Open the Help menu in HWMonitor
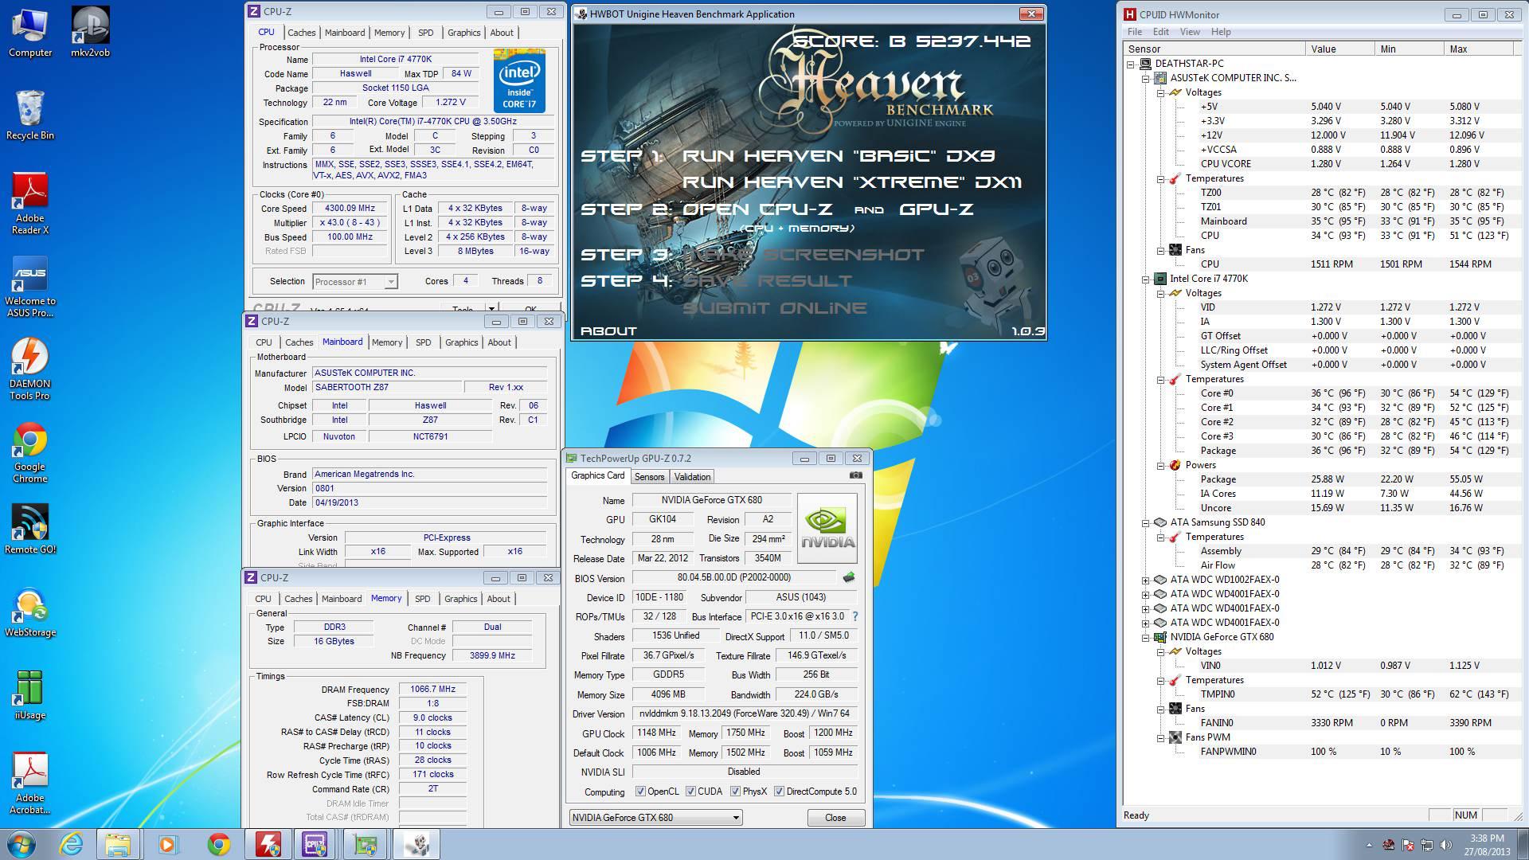The width and height of the screenshot is (1529, 860). click(1221, 32)
